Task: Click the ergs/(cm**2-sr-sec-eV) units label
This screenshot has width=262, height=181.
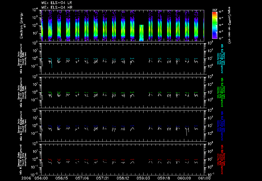Action: 229,25
